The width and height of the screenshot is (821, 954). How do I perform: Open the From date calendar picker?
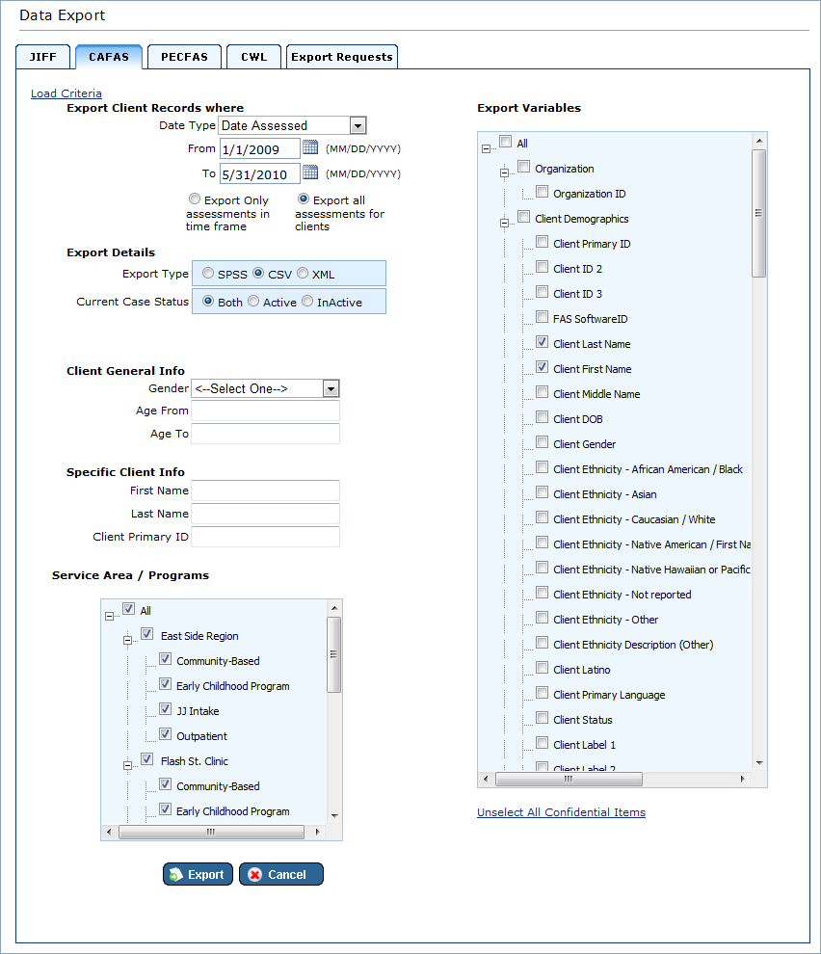(x=310, y=147)
